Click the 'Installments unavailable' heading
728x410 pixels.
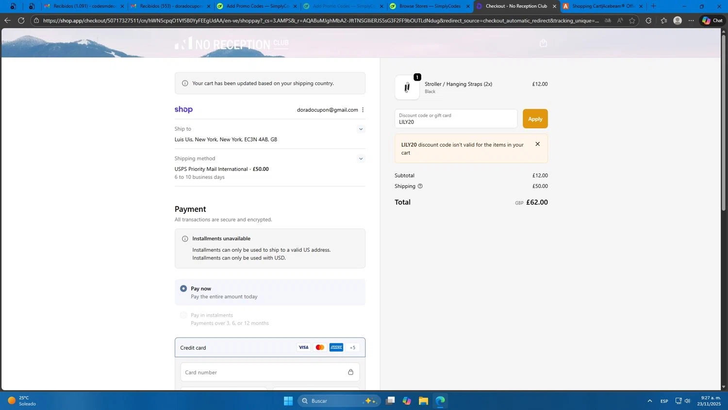[221, 239]
